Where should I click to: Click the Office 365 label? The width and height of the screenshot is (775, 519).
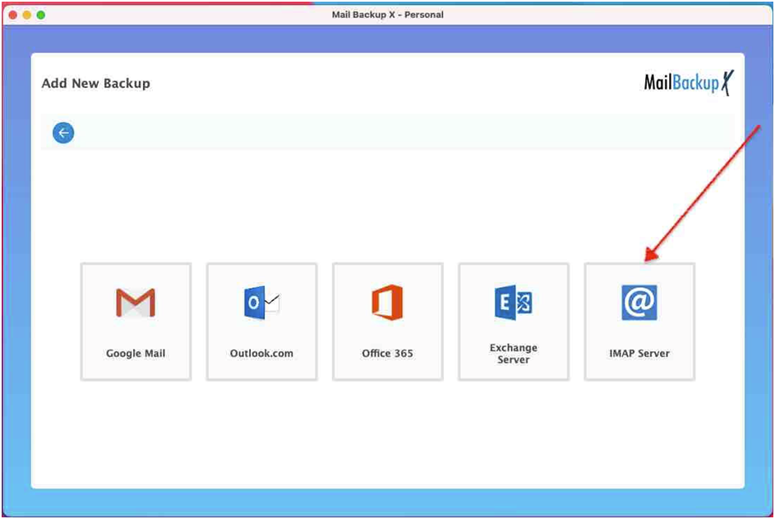(387, 353)
